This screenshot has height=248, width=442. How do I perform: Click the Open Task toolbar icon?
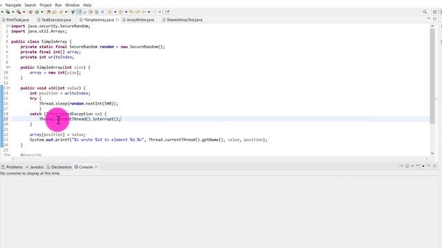click(54, 12)
